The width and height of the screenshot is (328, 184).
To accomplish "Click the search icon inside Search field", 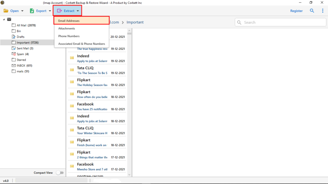I will 239,22.
